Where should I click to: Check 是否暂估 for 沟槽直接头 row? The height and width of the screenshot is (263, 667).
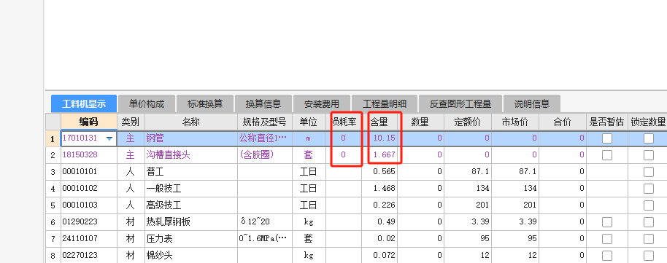coord(607,155)
